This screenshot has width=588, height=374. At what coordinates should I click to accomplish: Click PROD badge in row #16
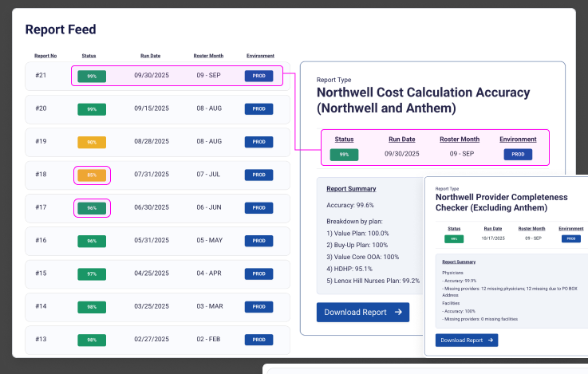click(x=258, y=241)
